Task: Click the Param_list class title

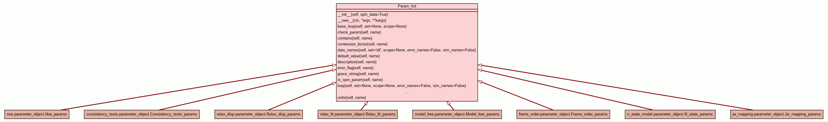Action: [x=407, y=6]
